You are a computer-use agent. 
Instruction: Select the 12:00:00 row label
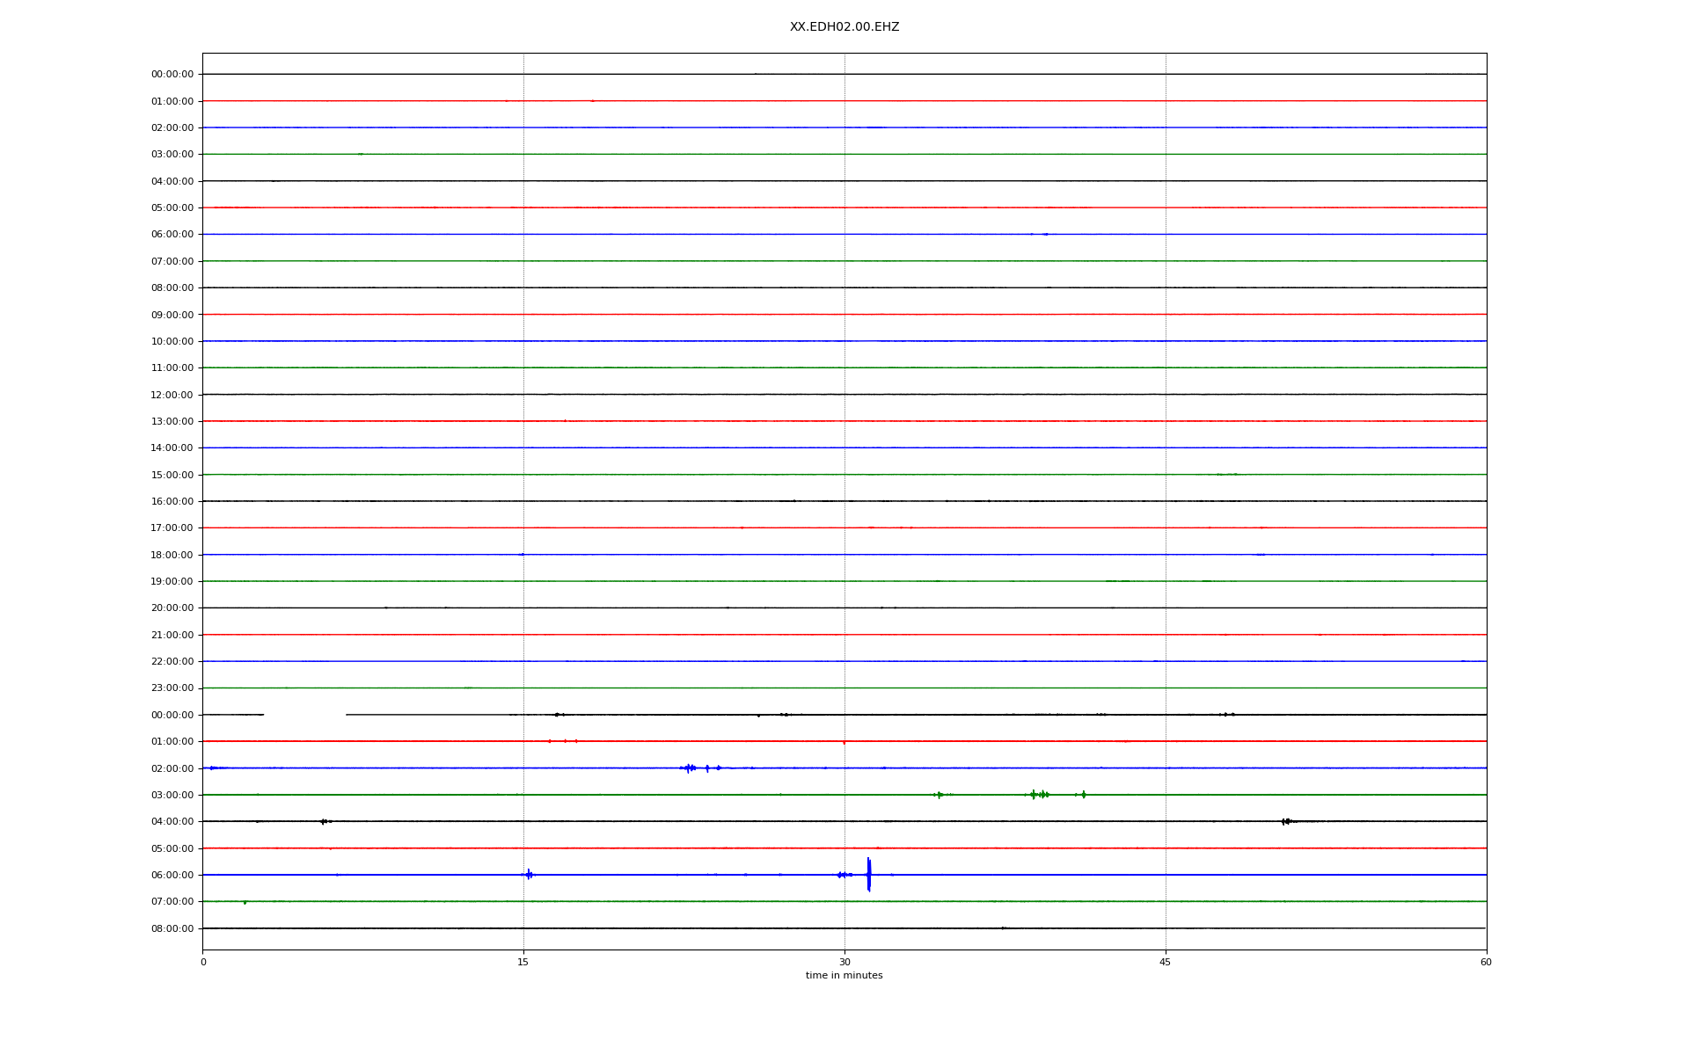[x=172, y=395]
